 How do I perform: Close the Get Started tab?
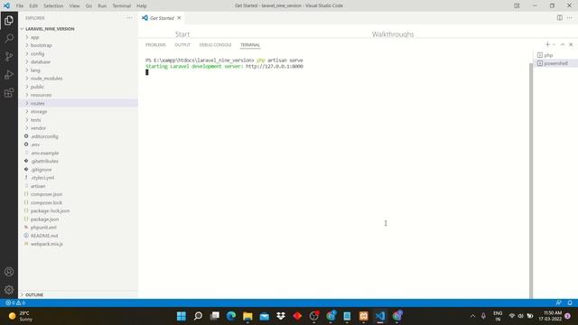pos(179,18)
